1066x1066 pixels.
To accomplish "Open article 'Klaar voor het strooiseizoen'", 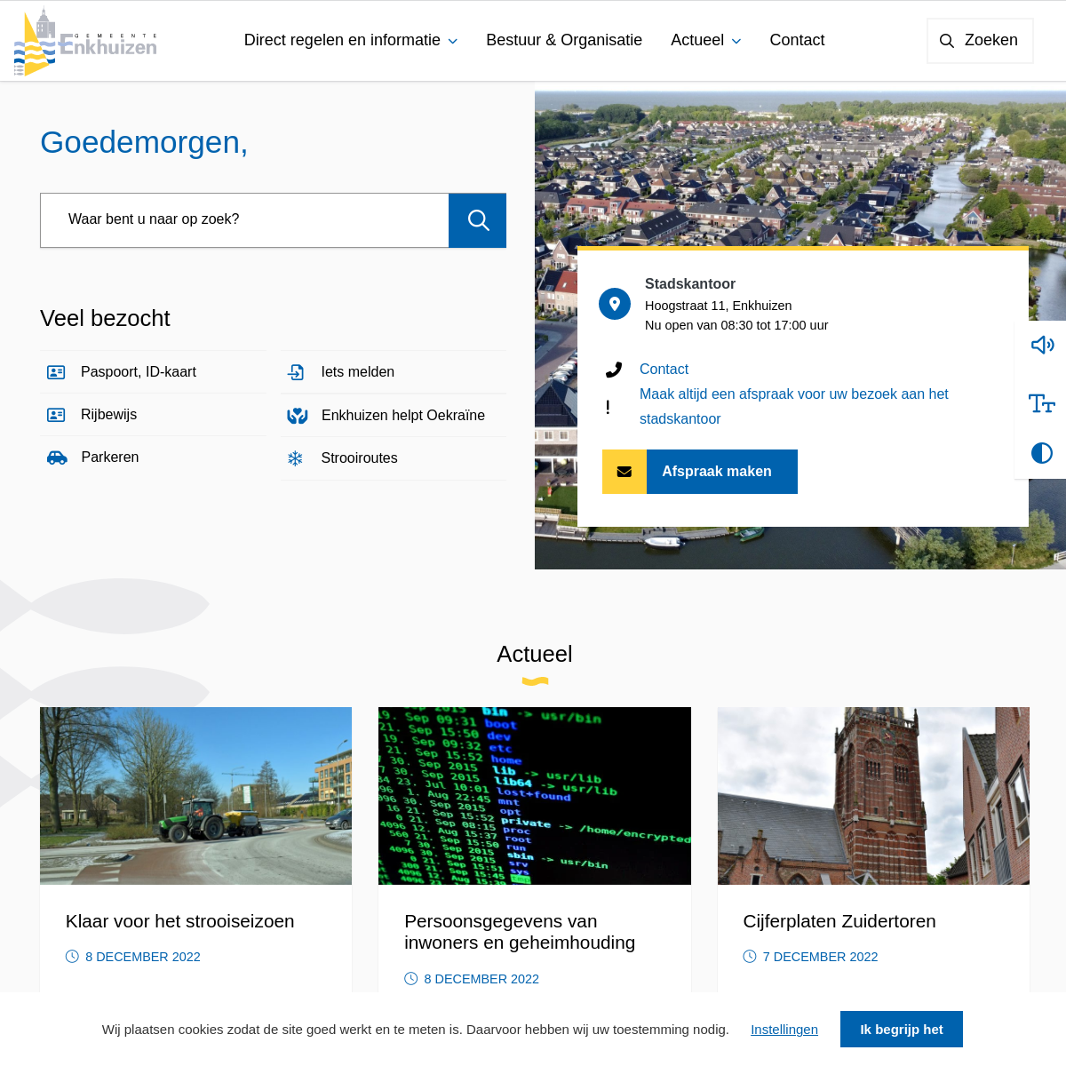I will (179, 921).
